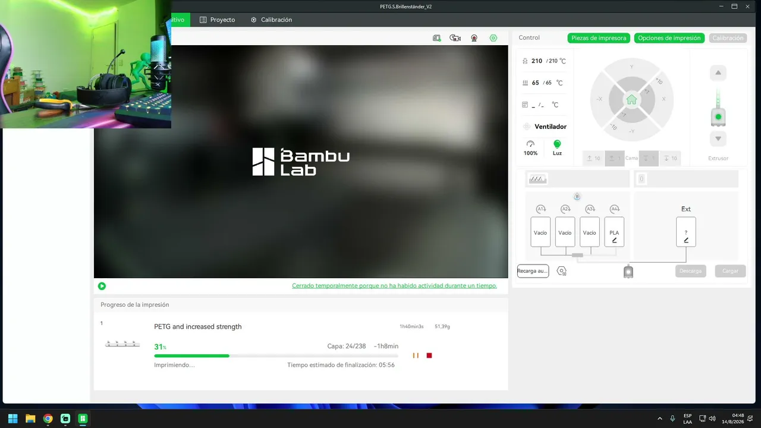761x428 pixels.
Task: Open Bambu Studio from taskbar
Action: (83, 418)
